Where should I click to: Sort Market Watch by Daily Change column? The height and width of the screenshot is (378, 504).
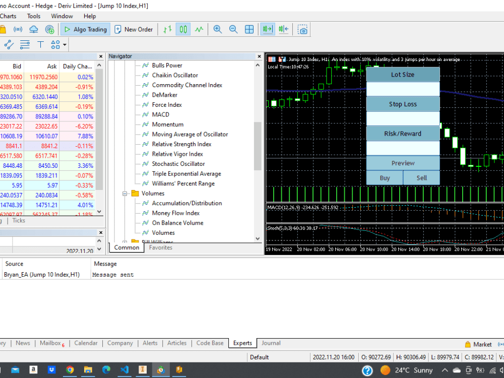coord(78,67)
